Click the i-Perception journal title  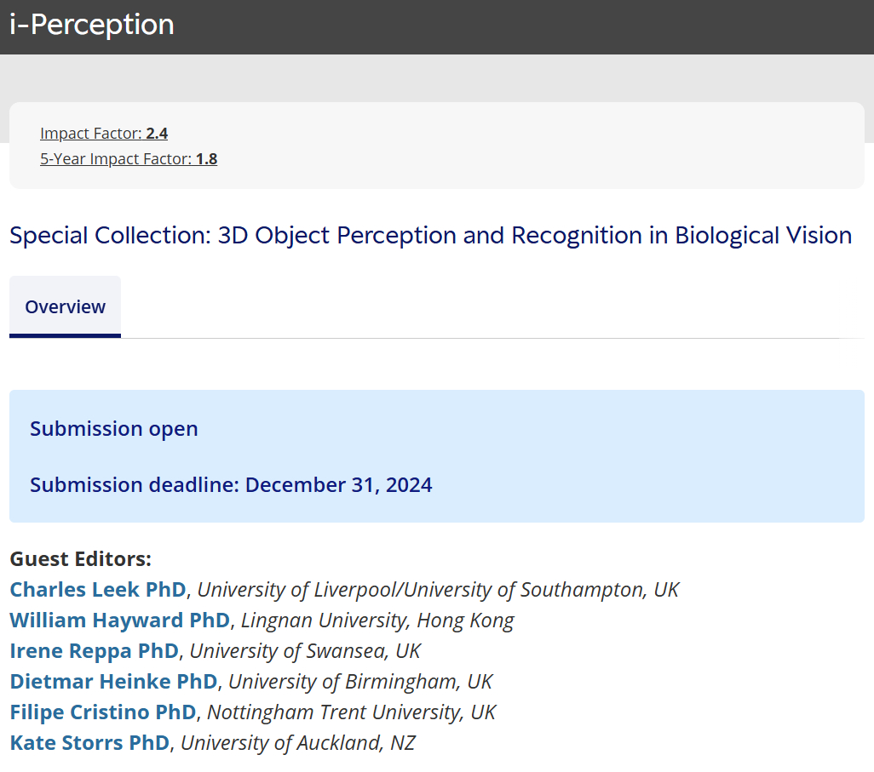(x=92, y=25)
